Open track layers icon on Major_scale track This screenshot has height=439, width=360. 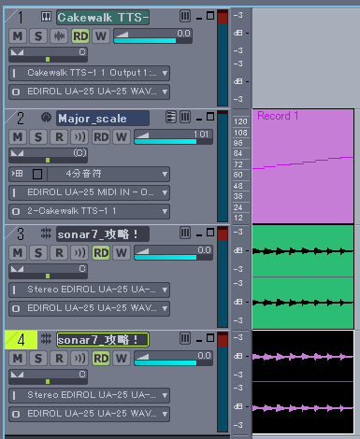pos(171,118)
